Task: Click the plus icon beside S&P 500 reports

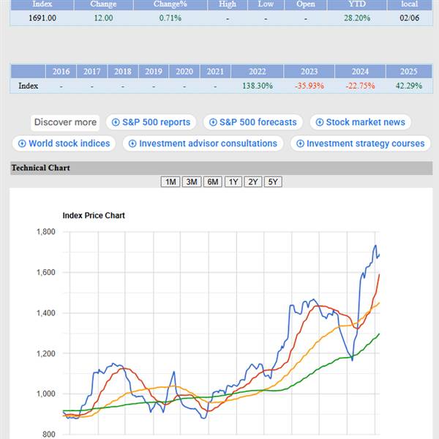Action: point(116,122)
